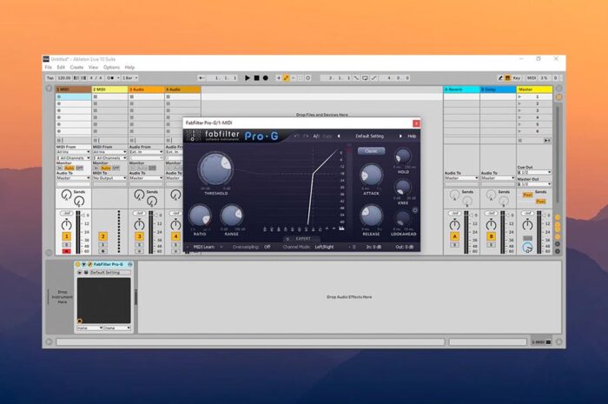The image size is (608, 404).
Task: Click the Range knob in Pro-G
Action: pos(232,215)
